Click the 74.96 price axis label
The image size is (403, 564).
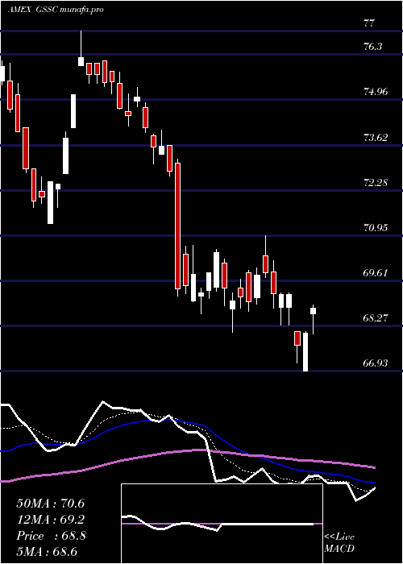coord(376,92)
